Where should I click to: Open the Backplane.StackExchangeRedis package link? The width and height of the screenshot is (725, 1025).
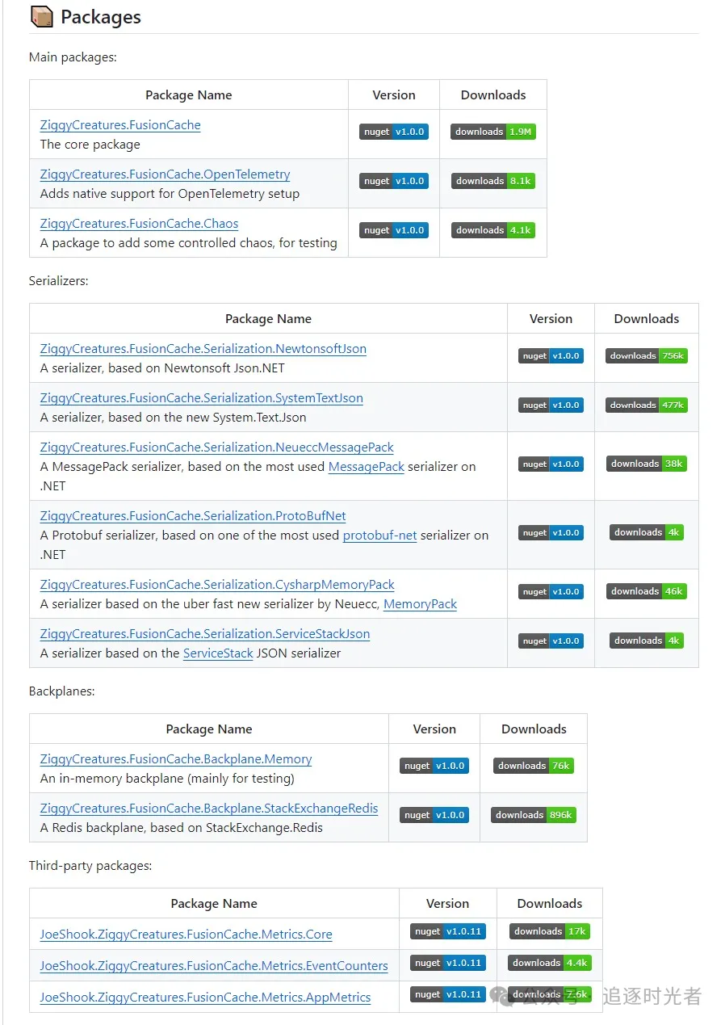208,809
